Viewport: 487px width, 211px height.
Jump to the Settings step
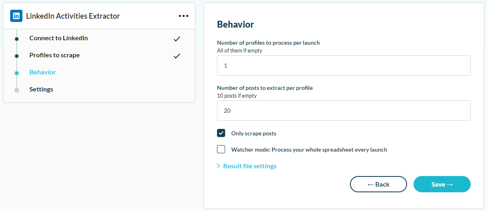(x=41, y=89)
